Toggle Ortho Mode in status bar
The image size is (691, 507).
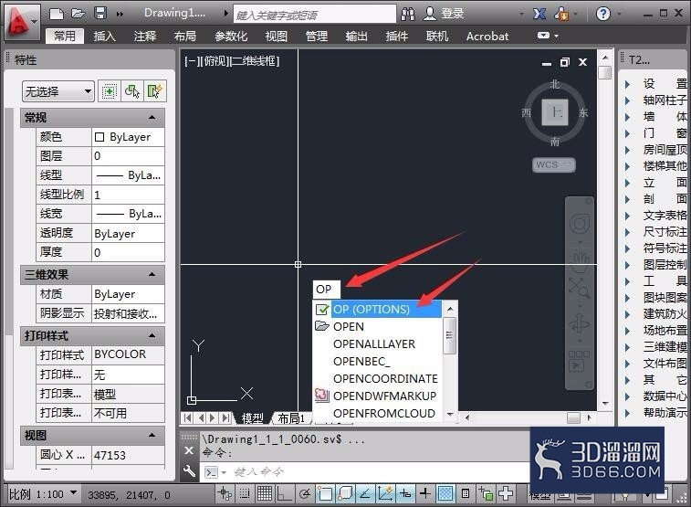coord(284,494)
